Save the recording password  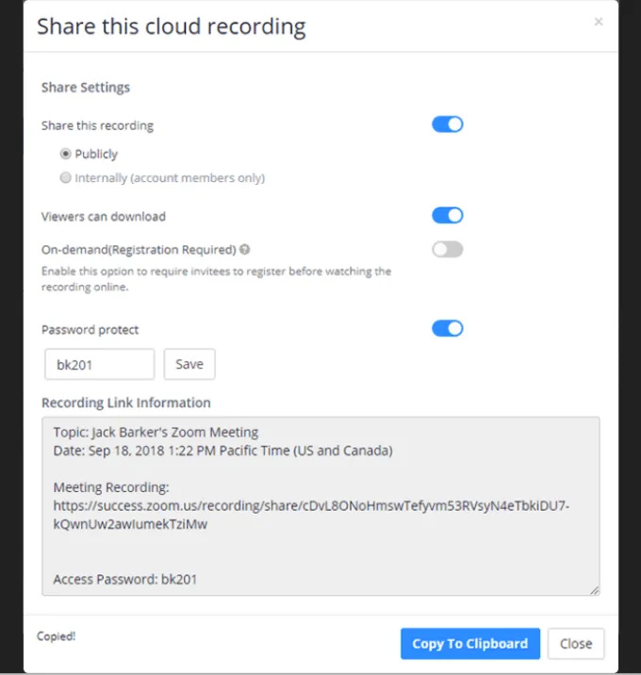(189, 365)
